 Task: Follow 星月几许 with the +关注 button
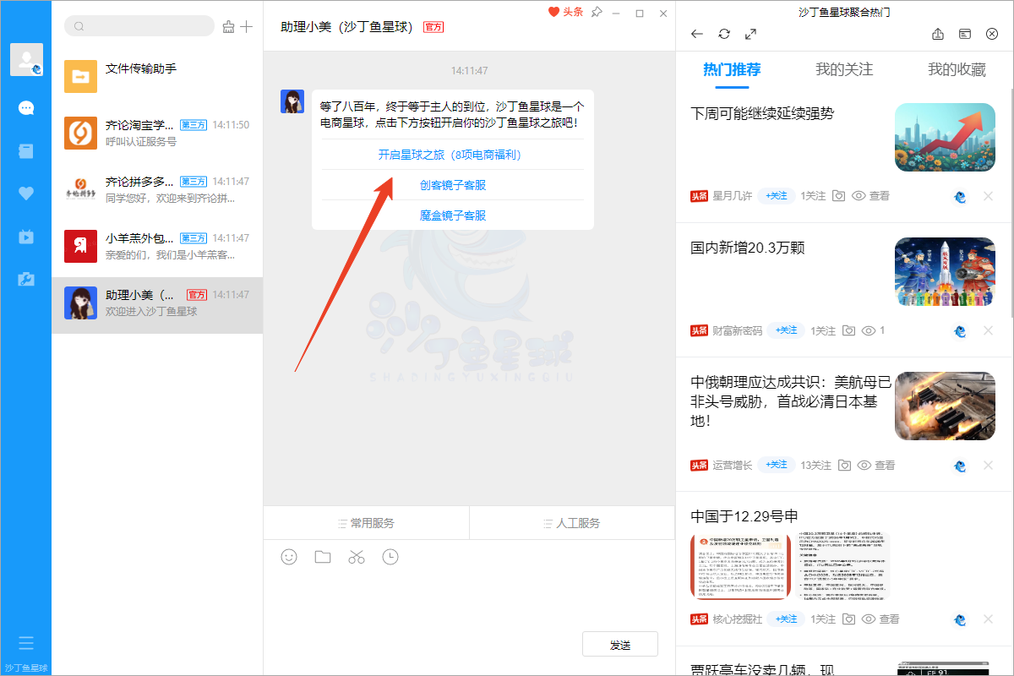pos(776,195)
